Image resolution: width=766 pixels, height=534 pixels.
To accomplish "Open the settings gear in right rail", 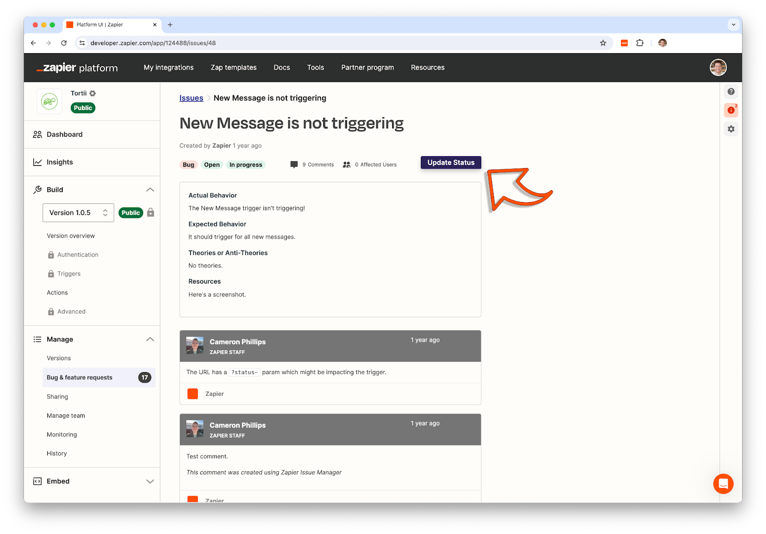I will click(x=731, y=129).
